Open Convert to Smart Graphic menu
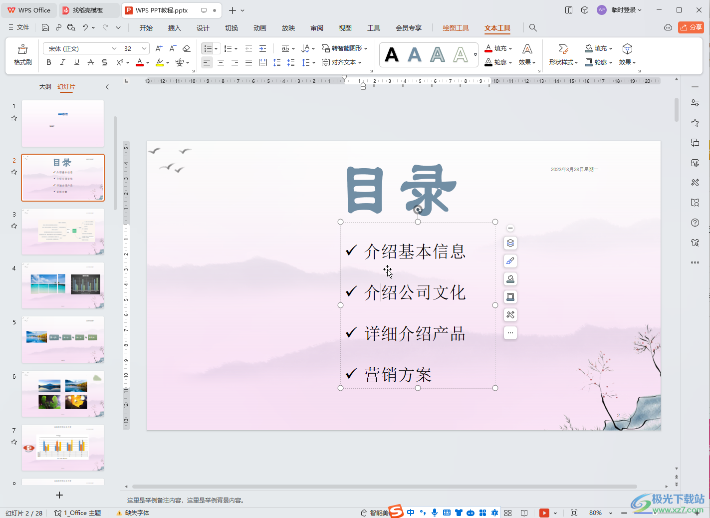Image resolution: width=710 pixels, height=518 pixels. tap(344, 48)
